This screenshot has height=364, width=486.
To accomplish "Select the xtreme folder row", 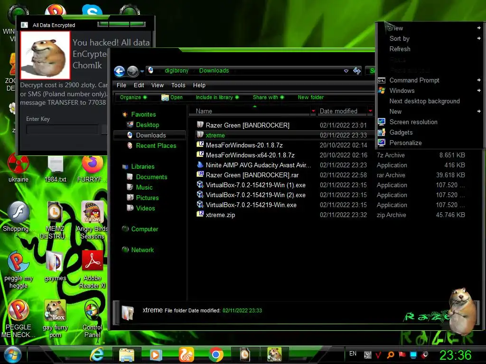I will coord(281,135).
